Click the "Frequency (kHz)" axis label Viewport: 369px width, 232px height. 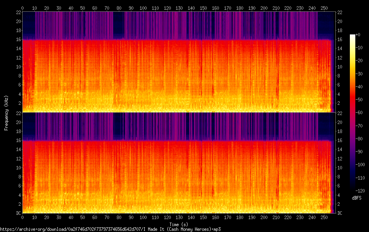tap(6, 113)
